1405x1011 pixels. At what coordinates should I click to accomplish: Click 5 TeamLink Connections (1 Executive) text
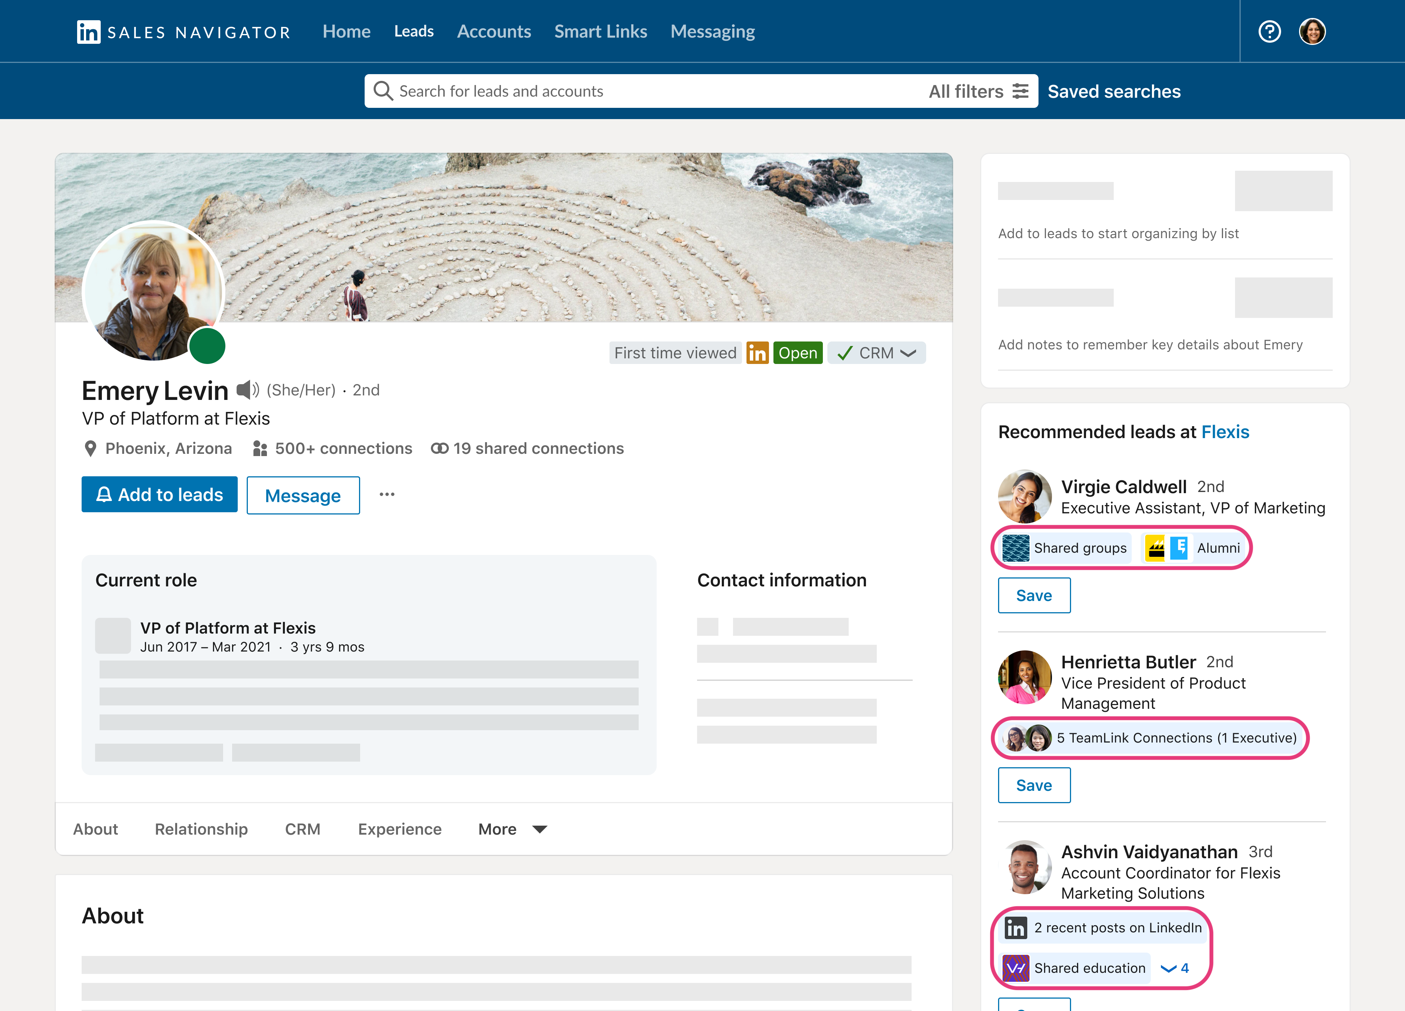[1176, 738]
